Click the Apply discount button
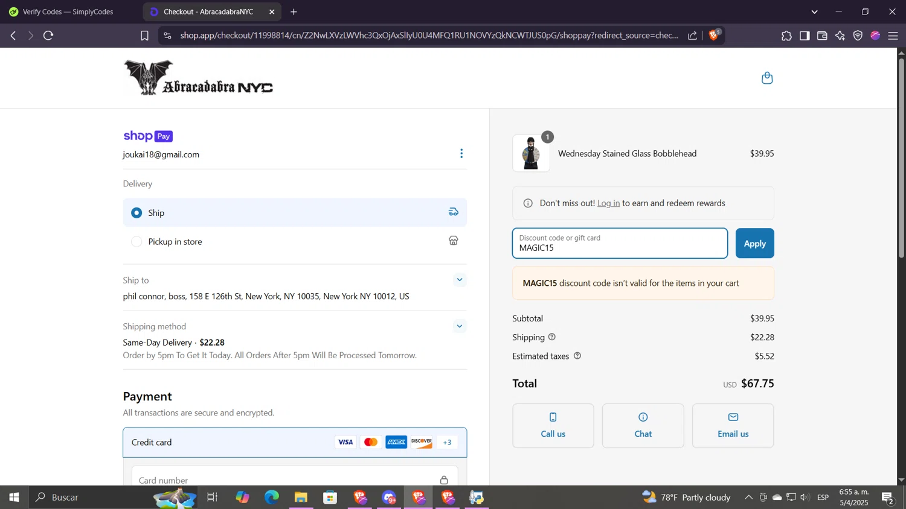Image resolution: width=906 pixels, height=509 pixels. click(x=754, y=243)
